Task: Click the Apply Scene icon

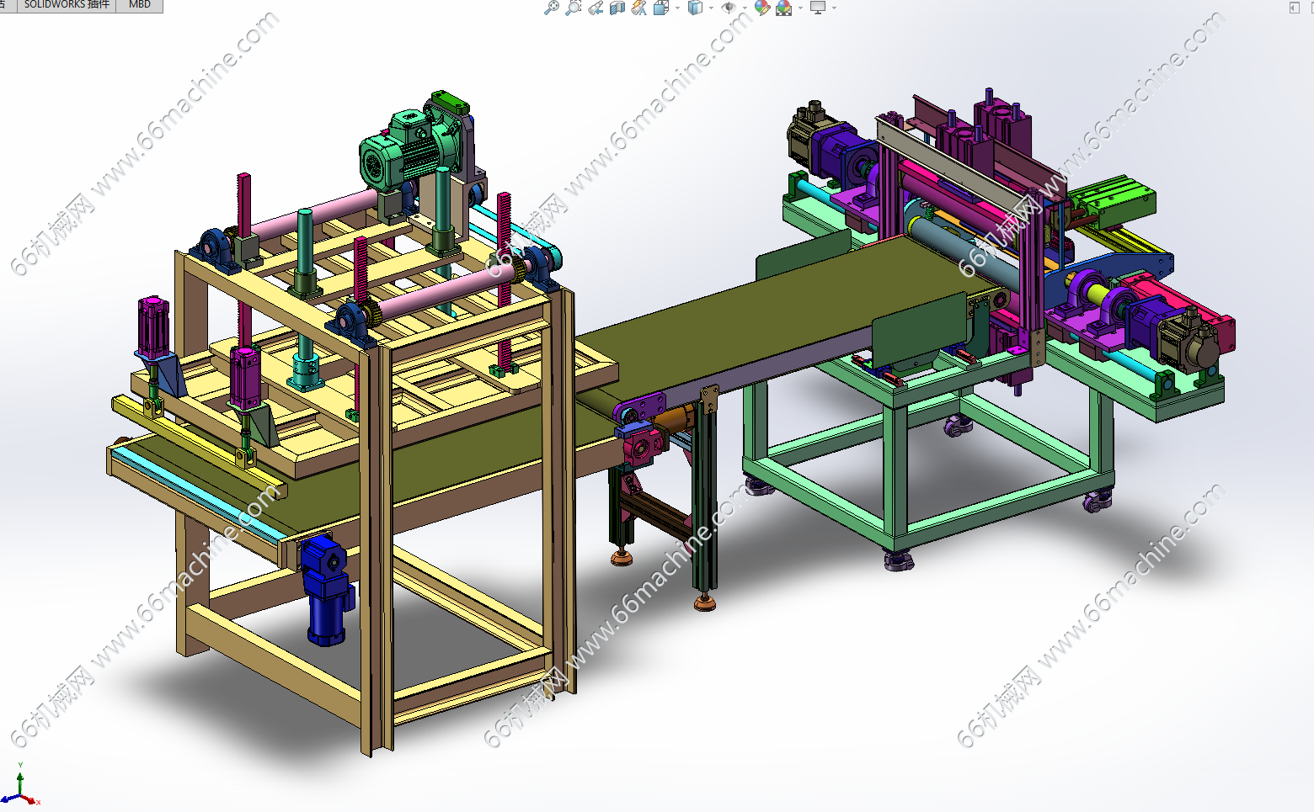Action: click(x=784, y=8)
